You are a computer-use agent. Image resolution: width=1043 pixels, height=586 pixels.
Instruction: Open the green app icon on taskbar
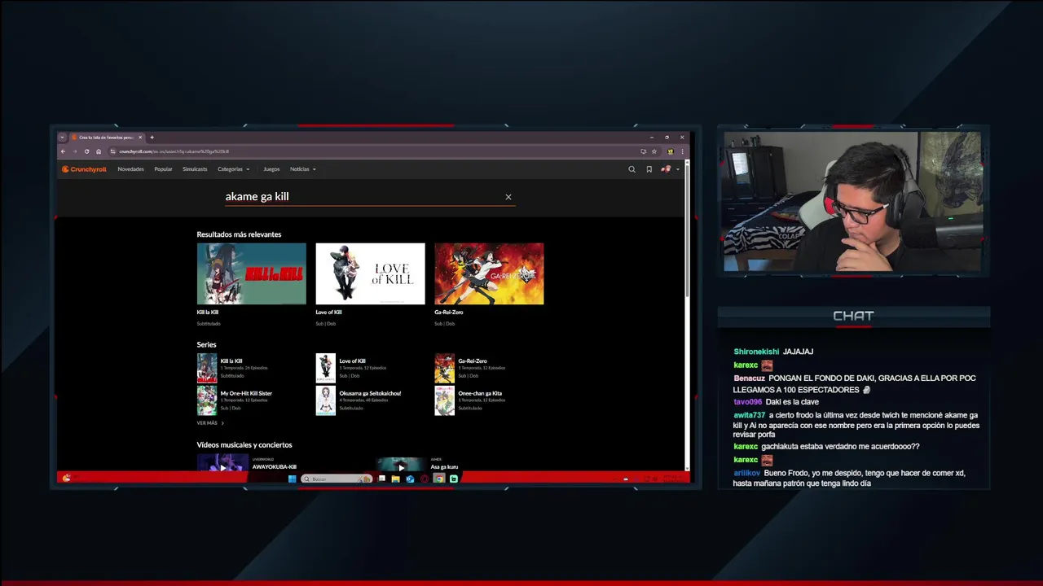pyautogui.click(x=454, y=479)
